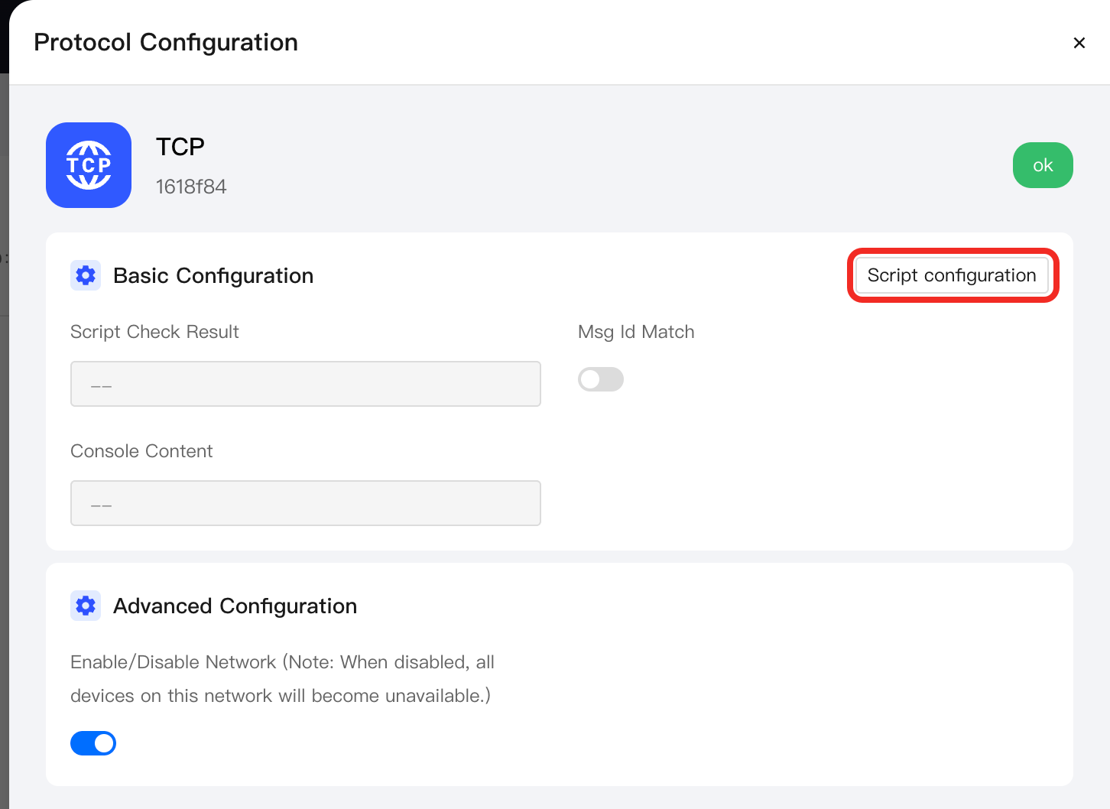Click the dimmed backdrop left of the dialog
This screenshot has width=1110, height=809.
pos(4,459)
